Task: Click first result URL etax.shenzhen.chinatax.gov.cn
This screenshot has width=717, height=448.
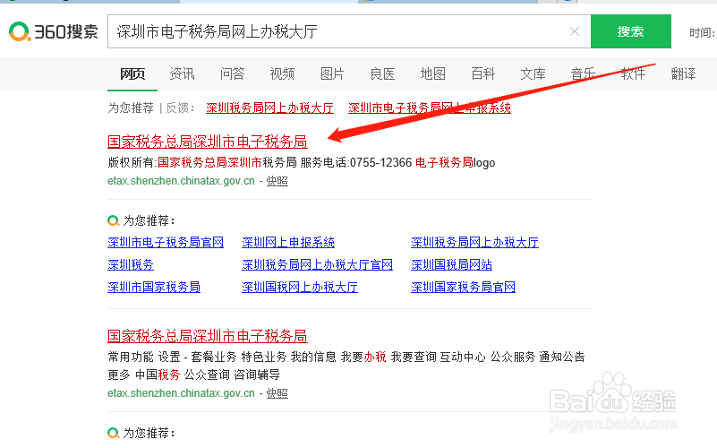Action: point(181,181)
